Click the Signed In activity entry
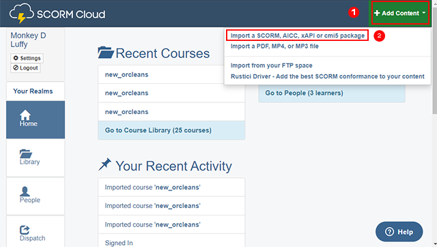This screenshot has width=437, height=247. [x=171, y=241]
